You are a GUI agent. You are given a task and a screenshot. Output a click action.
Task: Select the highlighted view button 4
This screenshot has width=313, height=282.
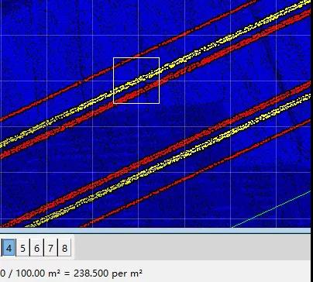[x=9, y=248]
